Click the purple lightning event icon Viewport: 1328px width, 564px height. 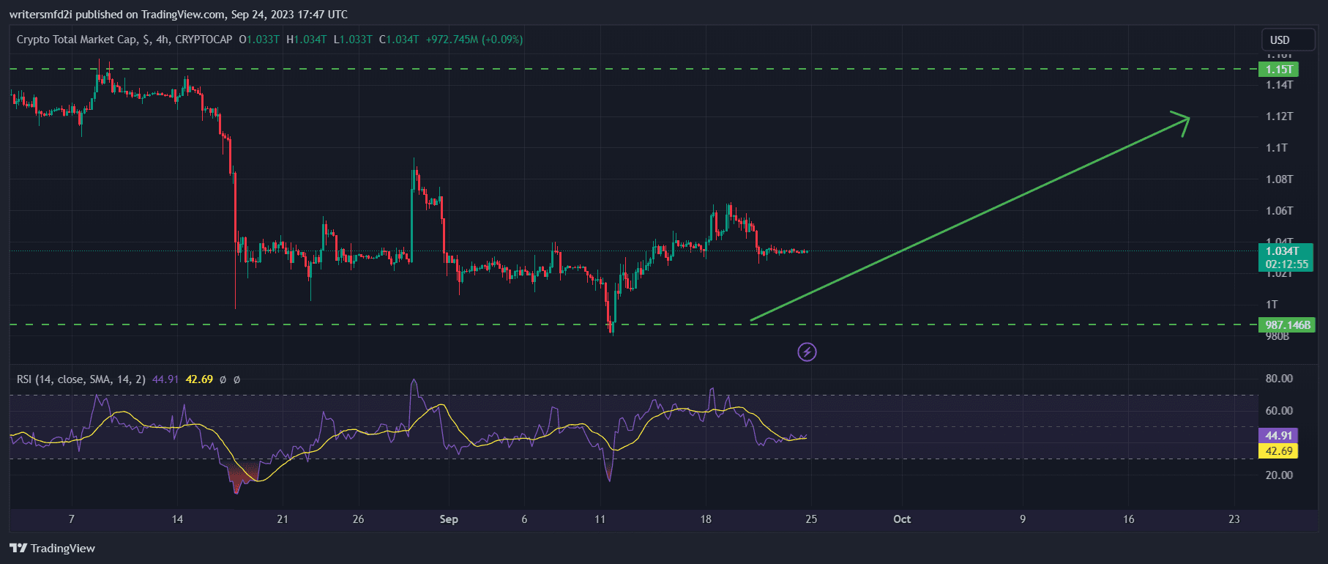click(807, 352)
